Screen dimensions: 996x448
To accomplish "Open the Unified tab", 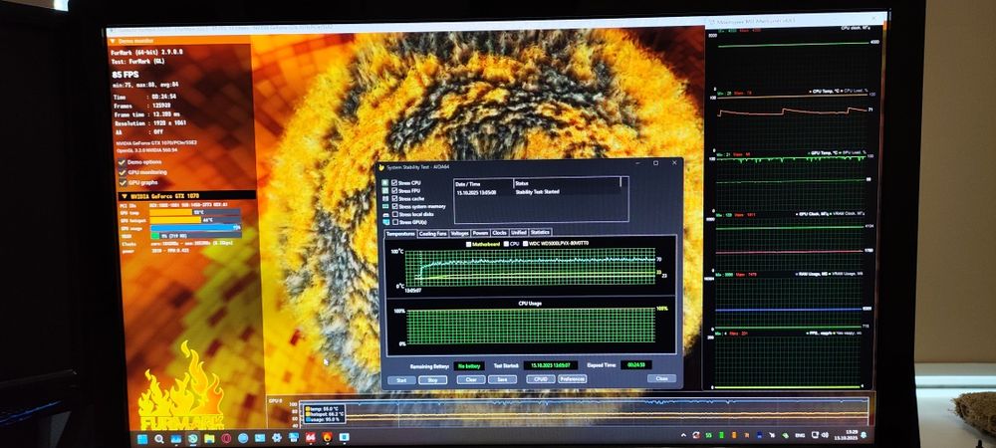I will (x=519, y=234).
